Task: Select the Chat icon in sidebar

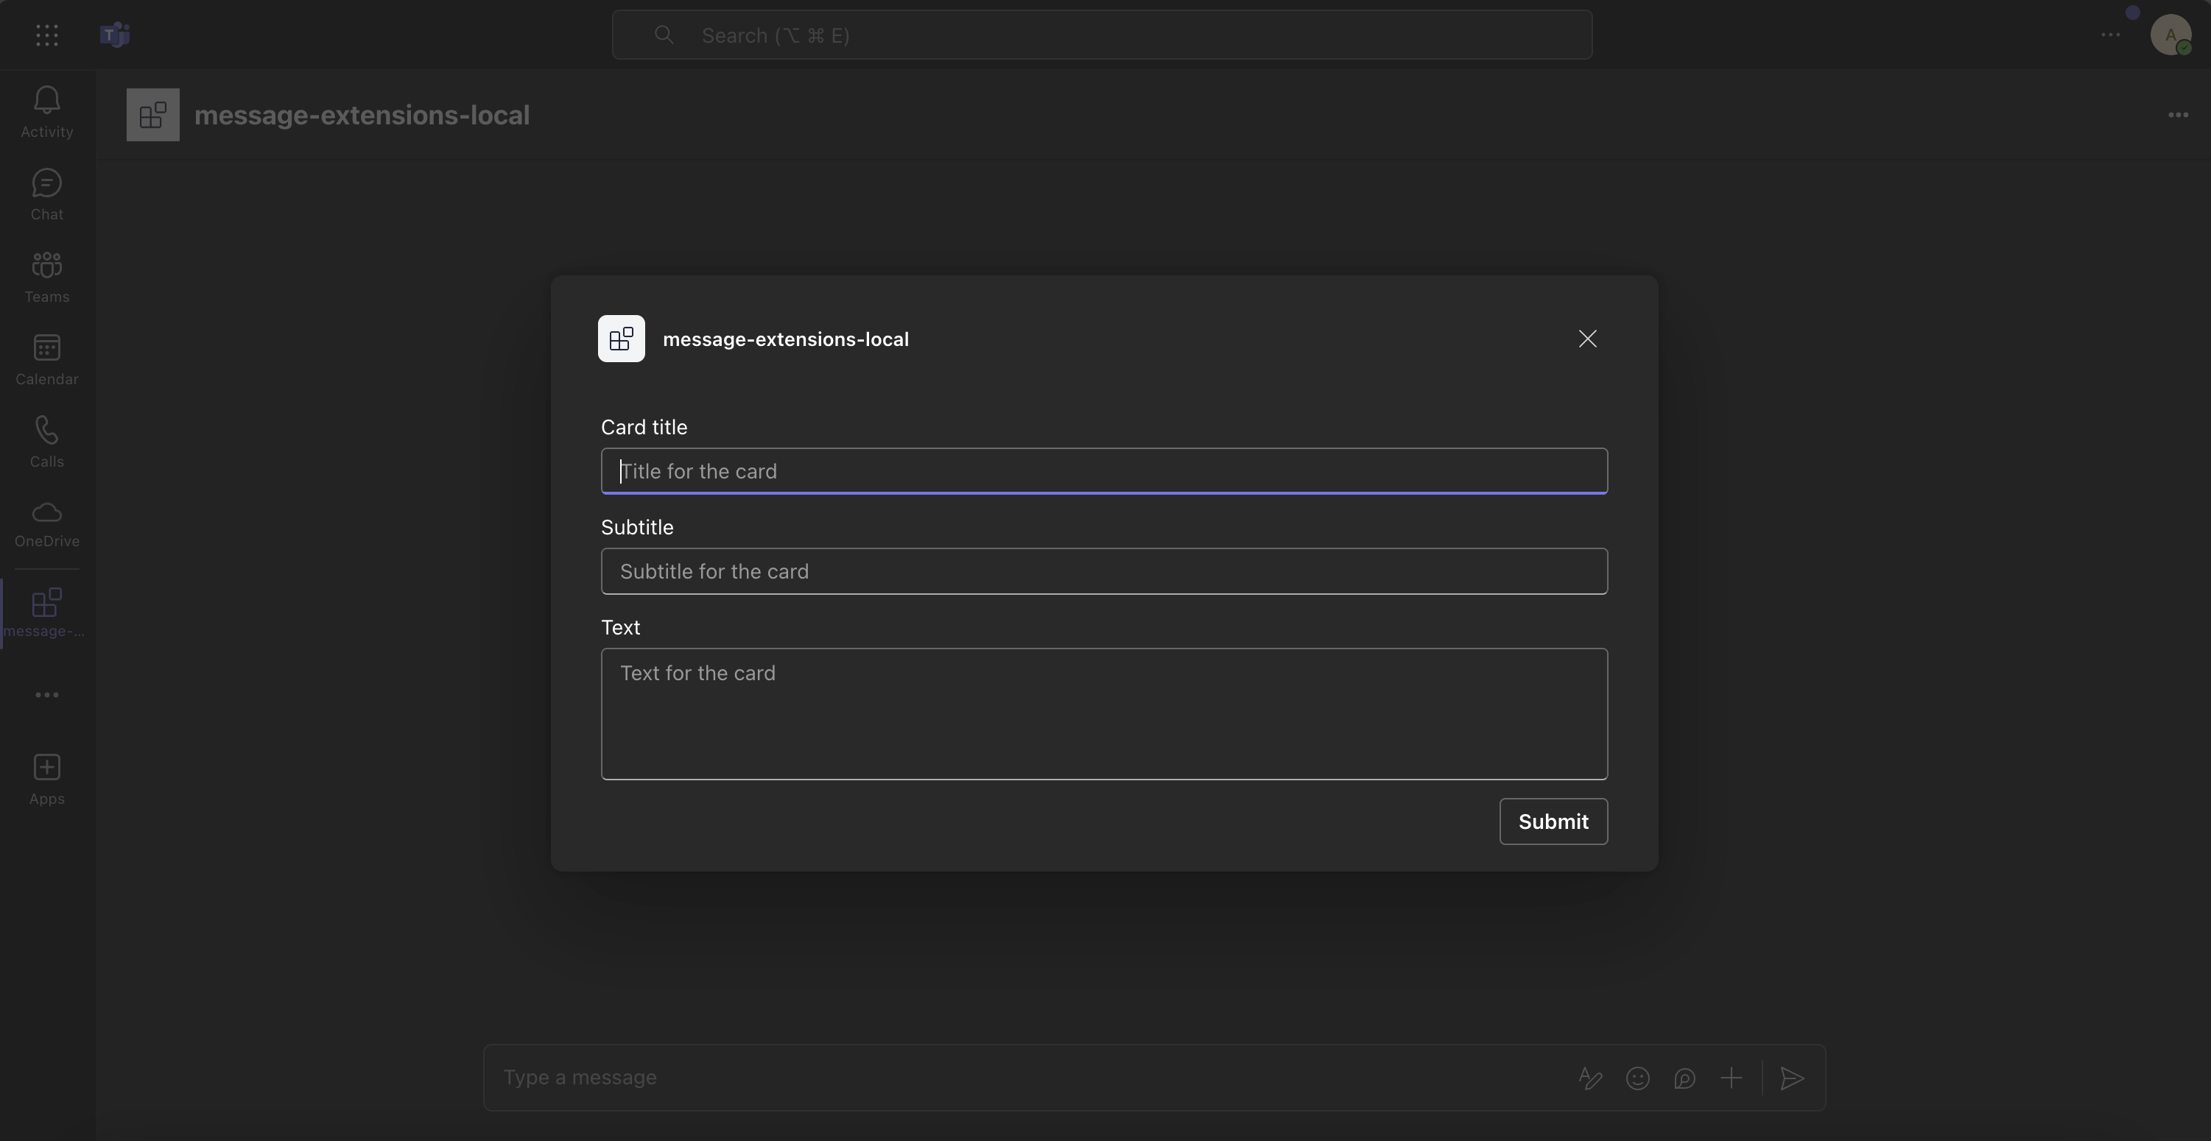Action: [46, 193]
